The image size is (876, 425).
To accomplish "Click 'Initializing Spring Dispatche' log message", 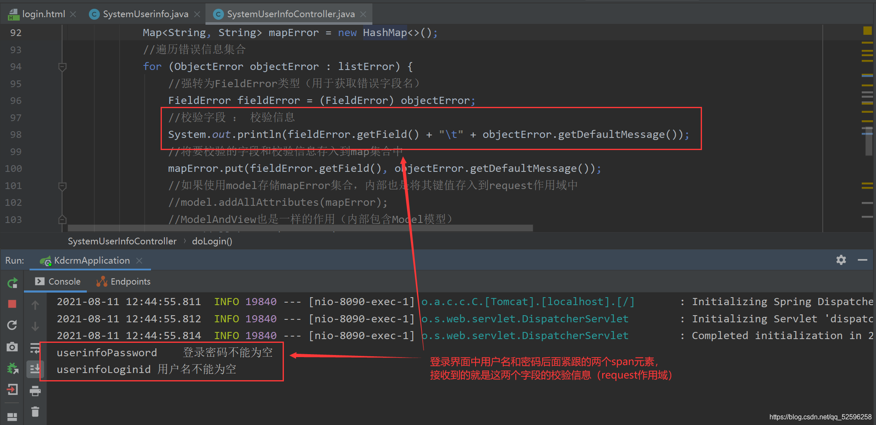I will [782, 301].
